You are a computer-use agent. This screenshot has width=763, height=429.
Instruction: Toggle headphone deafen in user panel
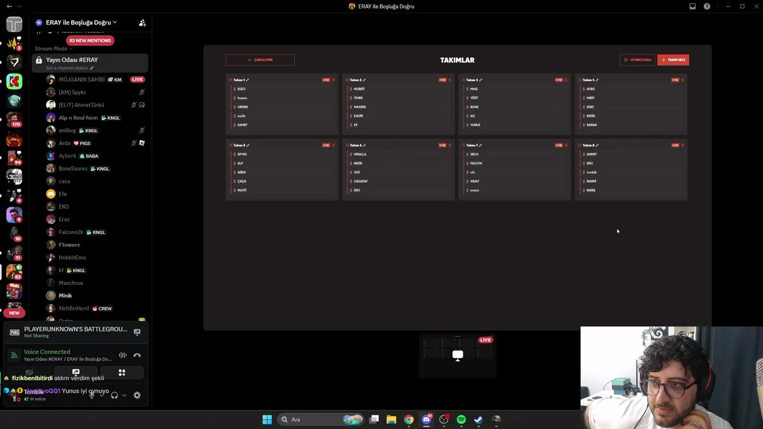[114, 395]
